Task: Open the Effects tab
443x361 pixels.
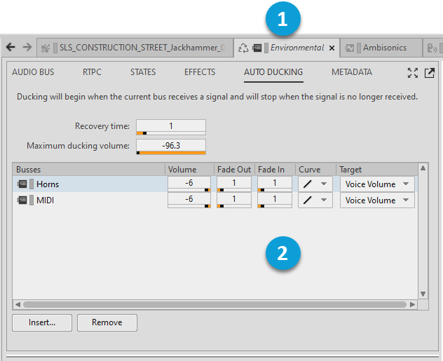Action: [200, 72]
